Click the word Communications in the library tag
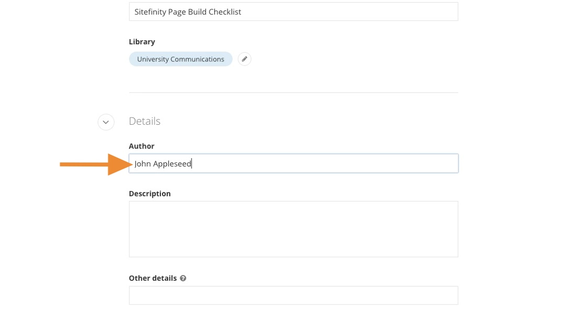The image size is (578, 322). pos(198,59)
